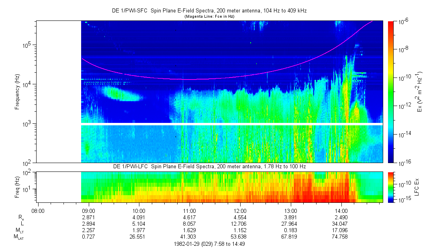435x249 pixels.
Task: Click the 09:00 time tick label
Action: 88,211
